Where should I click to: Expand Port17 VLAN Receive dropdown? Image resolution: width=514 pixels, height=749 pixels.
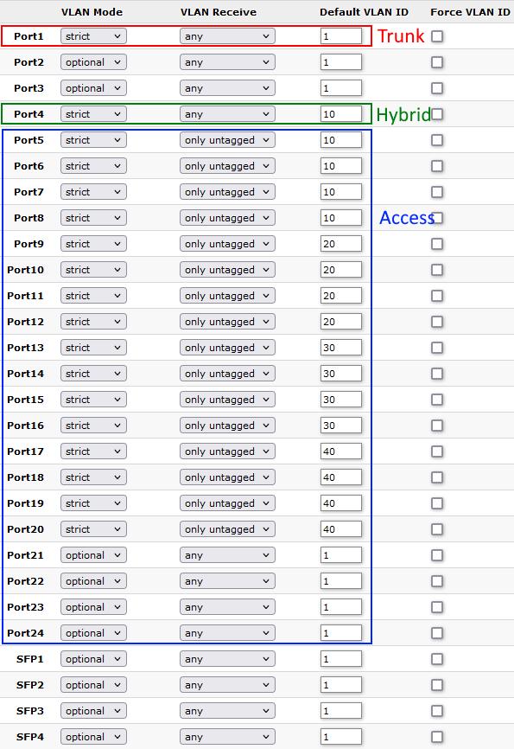pos(227,451)
